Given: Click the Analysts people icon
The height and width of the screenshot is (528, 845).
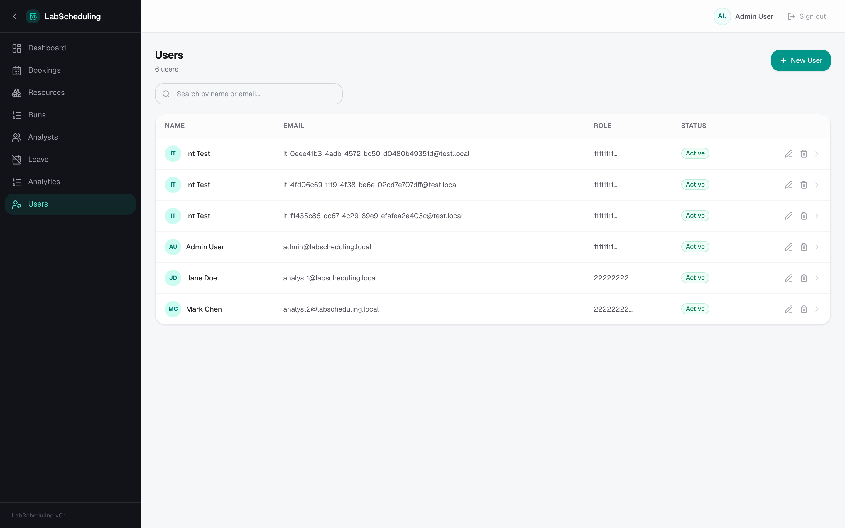Looking at the screenshot, I should [17, 137].
